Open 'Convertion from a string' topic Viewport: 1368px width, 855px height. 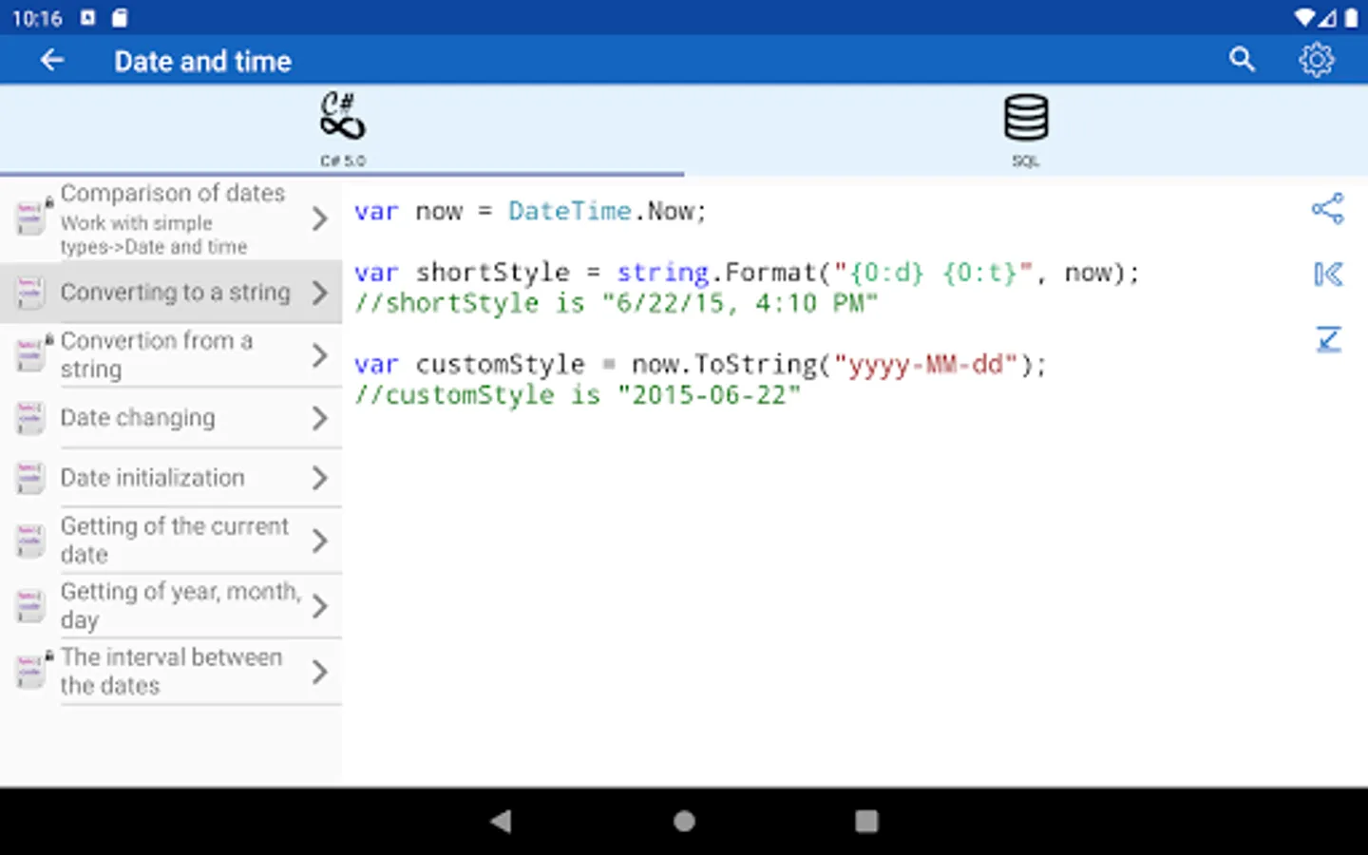[x=157, y=354]
